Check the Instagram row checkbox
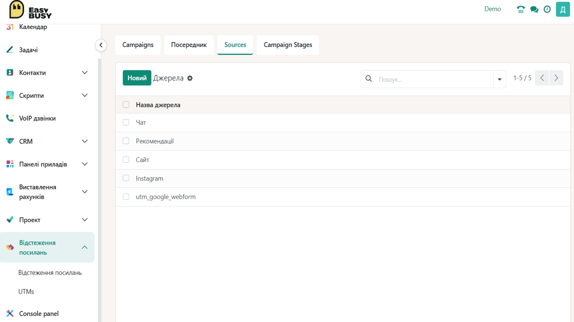The height and width of the screenshot is (322, 574). 126,178
